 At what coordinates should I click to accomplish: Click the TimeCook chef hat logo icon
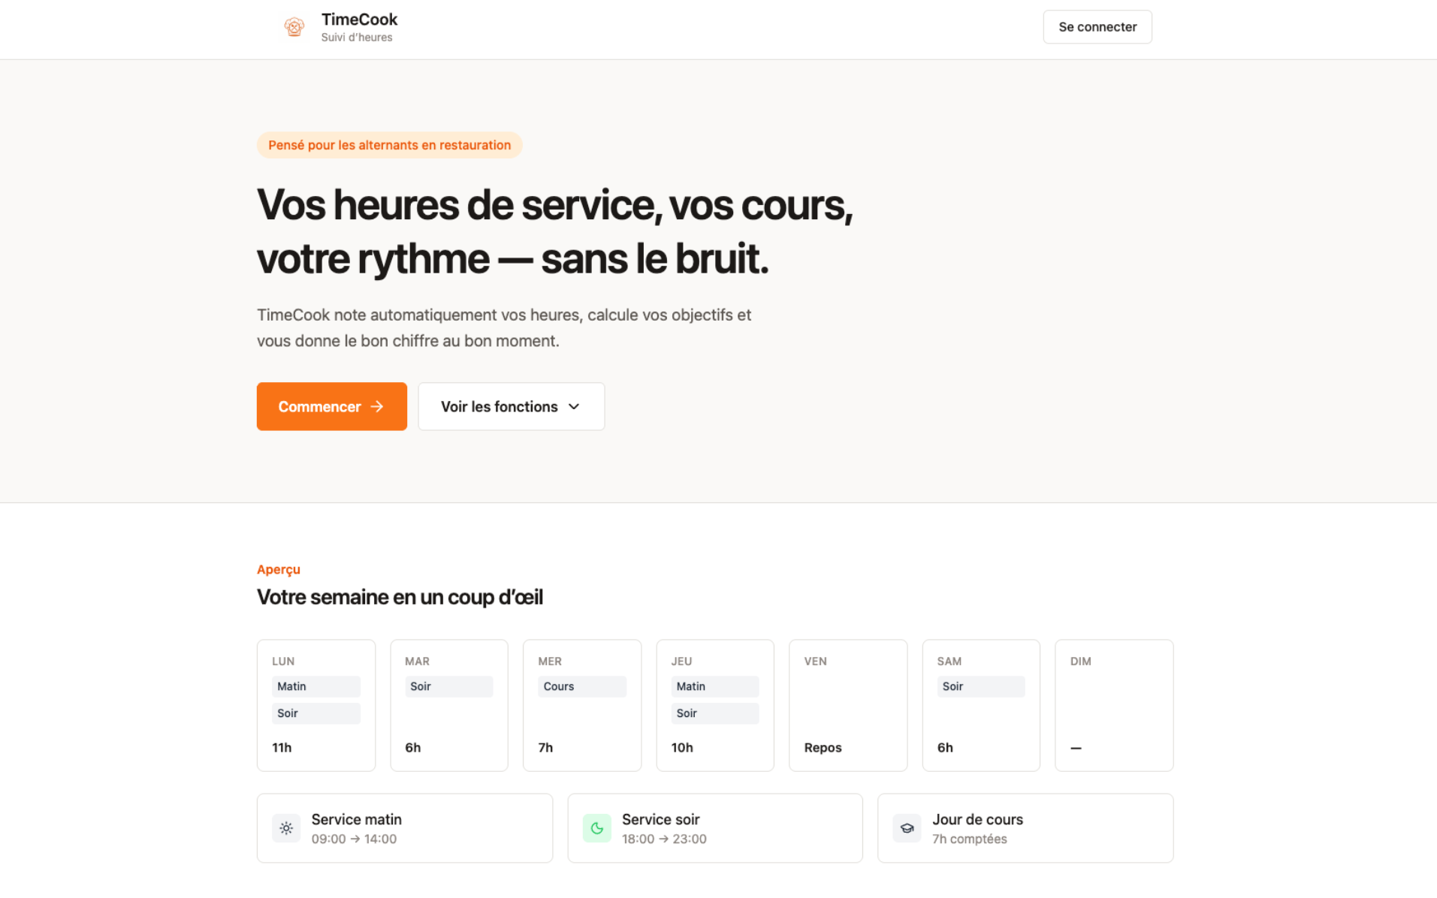tap(294, 27)
